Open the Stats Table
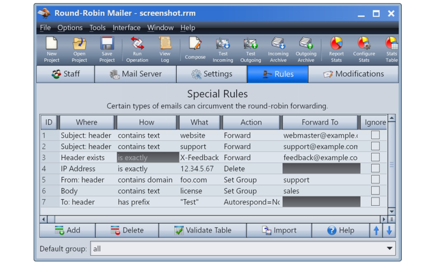This screenshot has height=265, width=442. (x=391, y=46)
